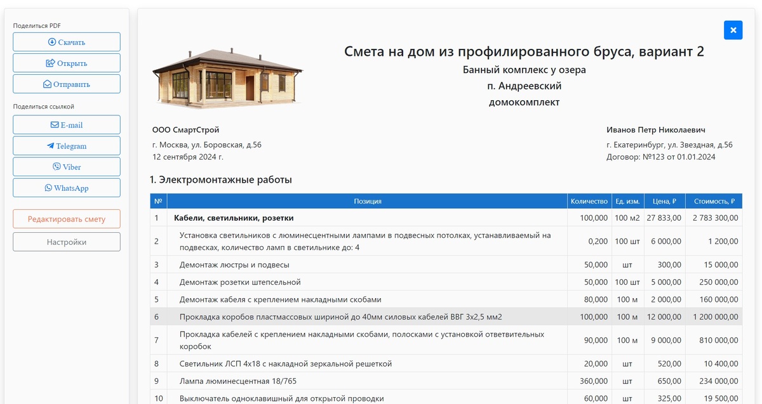Click the WhatsApp logo icon
The width and height of the screenshot is (762, 404).
click(48, 188)
